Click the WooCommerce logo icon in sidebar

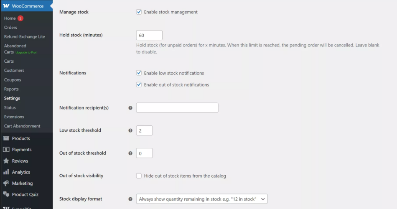tap(6, 6)
